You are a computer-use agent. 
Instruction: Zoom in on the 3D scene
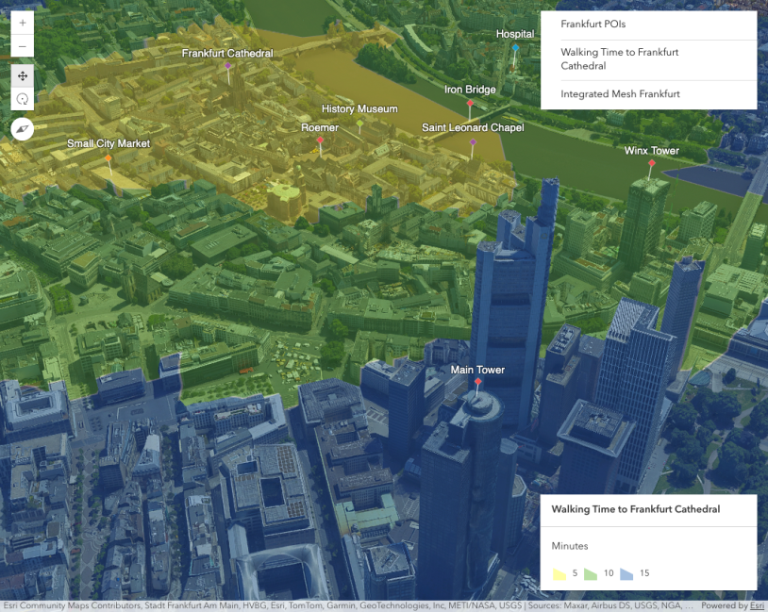23,23
